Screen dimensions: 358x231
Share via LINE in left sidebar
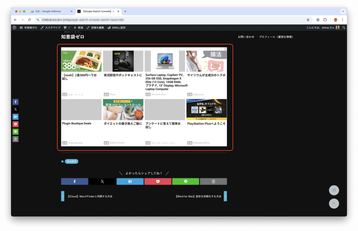15,132
